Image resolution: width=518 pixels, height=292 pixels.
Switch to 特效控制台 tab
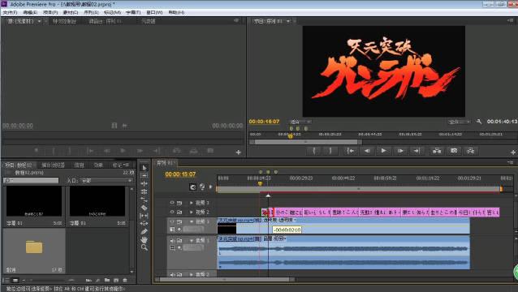[64, 21]
